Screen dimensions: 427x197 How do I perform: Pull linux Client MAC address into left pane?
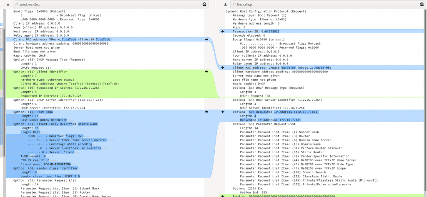coord(223,67)
